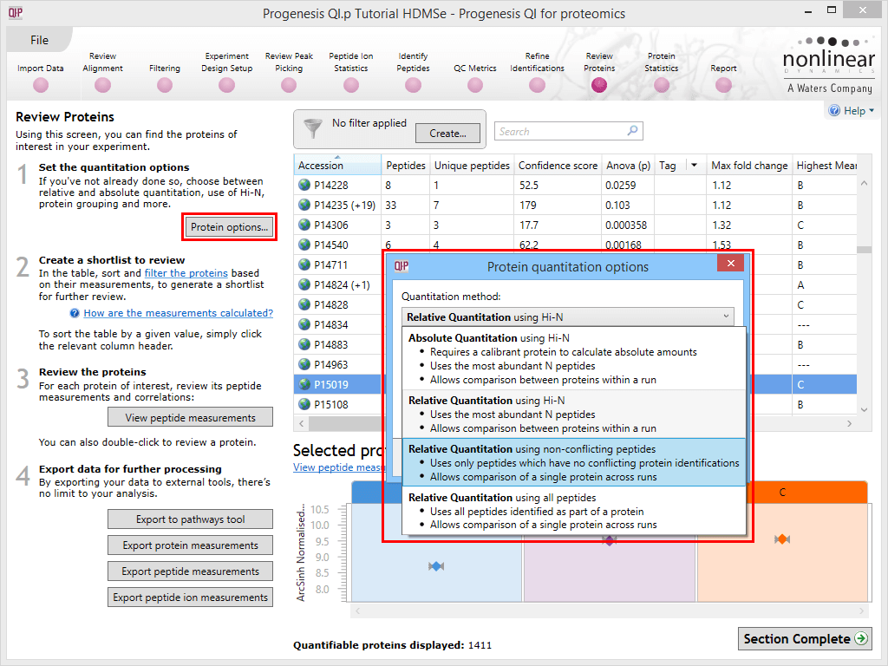This screenshot has width=888, height=666.
Task: Select Experiment Design Setup step circle
Action: coord(226,86)
